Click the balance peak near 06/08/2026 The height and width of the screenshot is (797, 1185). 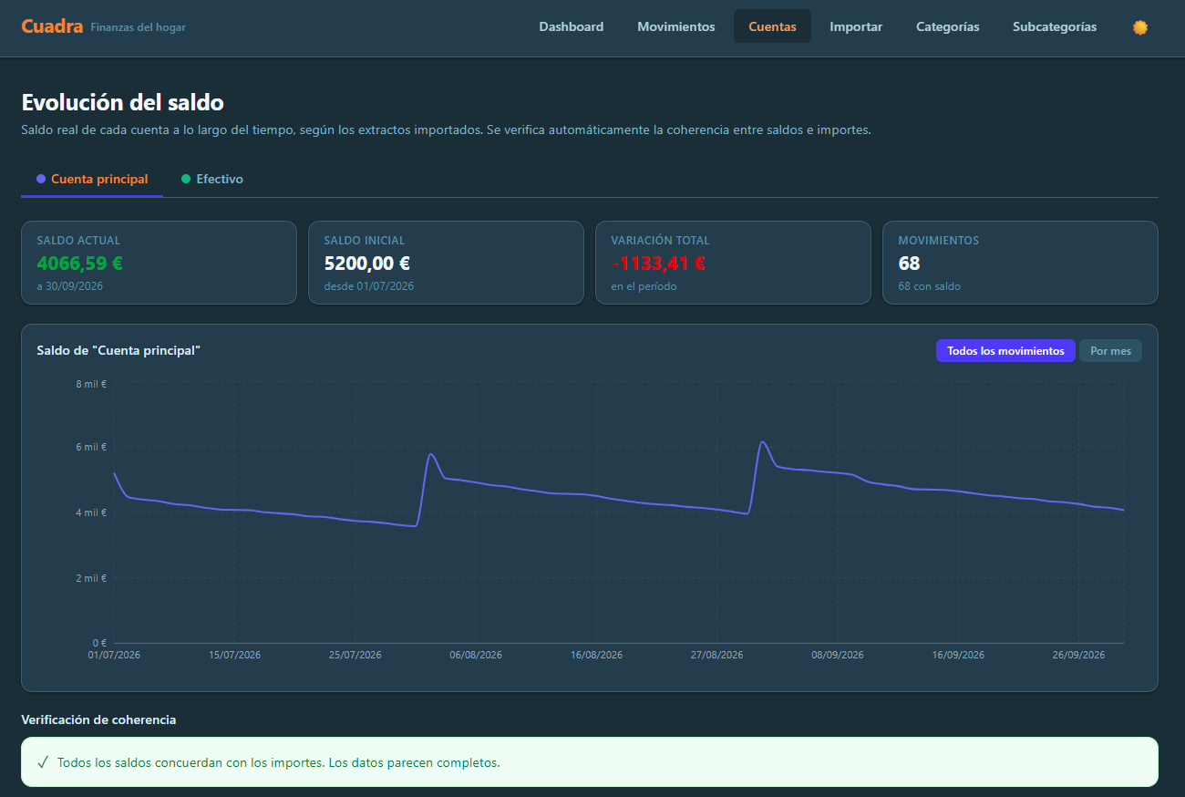[x=430, y=454]
